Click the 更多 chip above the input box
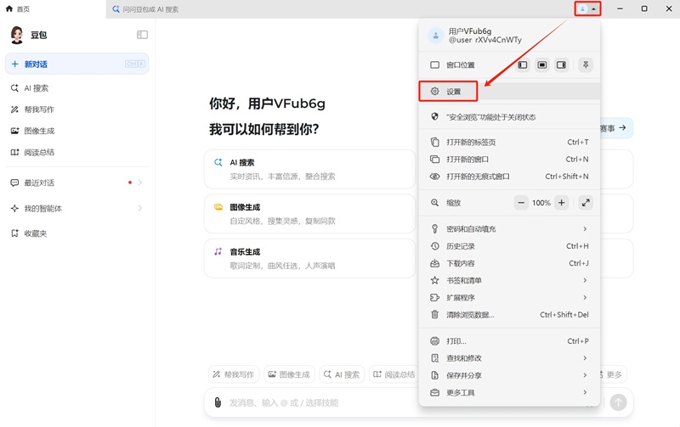 click(613, 374)
